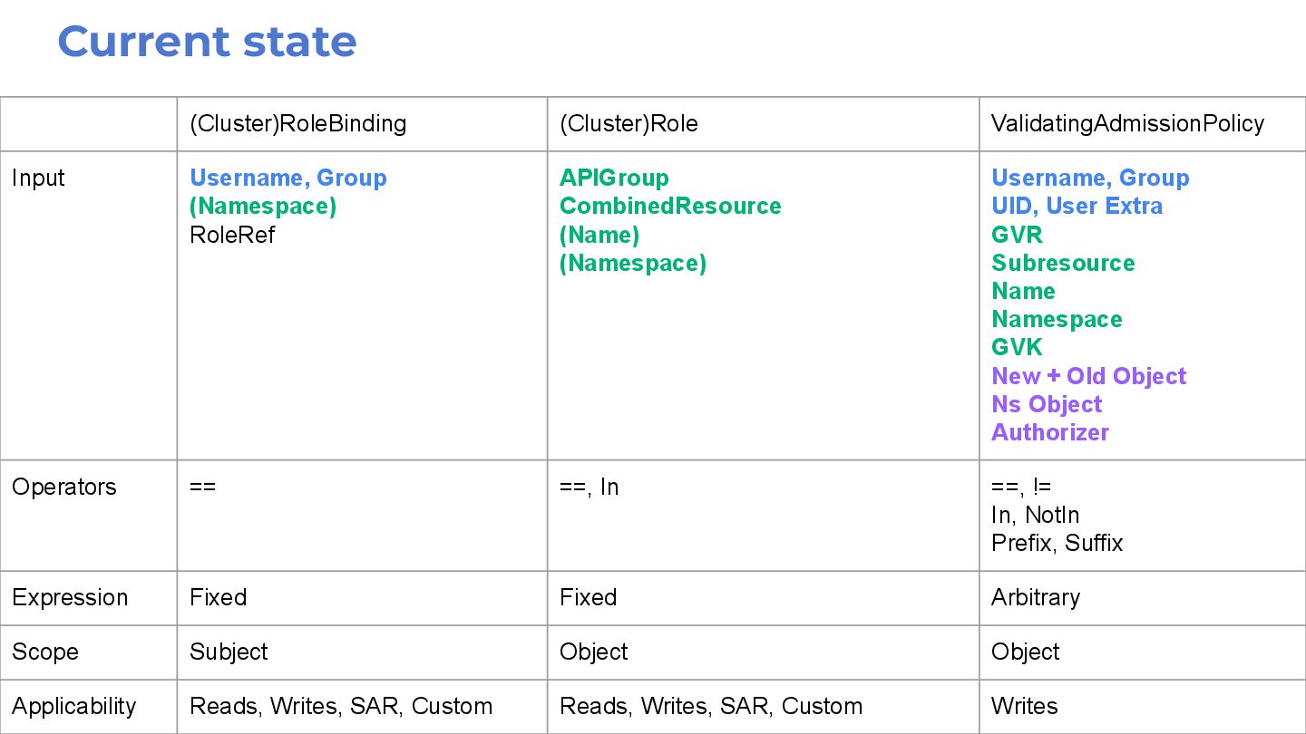
Task: Click the Subresource entry
Action: 1063,263
